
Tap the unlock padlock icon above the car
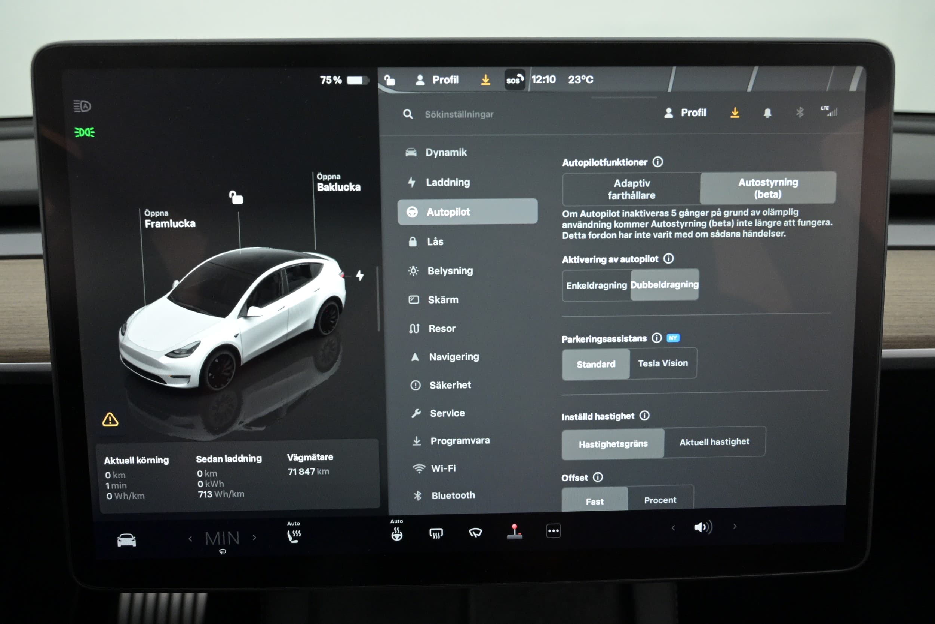(236, 197)
